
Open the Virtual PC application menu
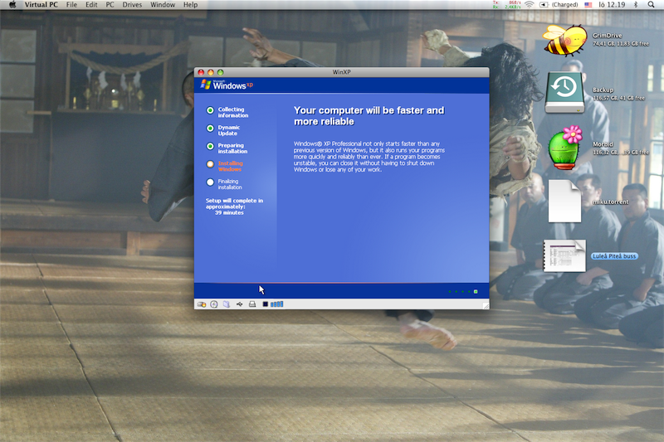click(41, 5)
